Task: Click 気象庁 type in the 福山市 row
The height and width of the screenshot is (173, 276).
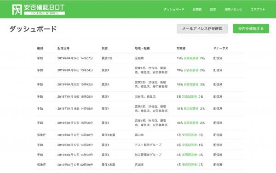Action: click(41, 135)
